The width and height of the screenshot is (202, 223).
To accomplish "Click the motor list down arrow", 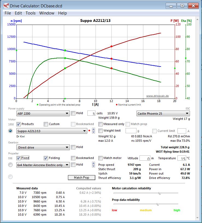I will pos(94,132).
